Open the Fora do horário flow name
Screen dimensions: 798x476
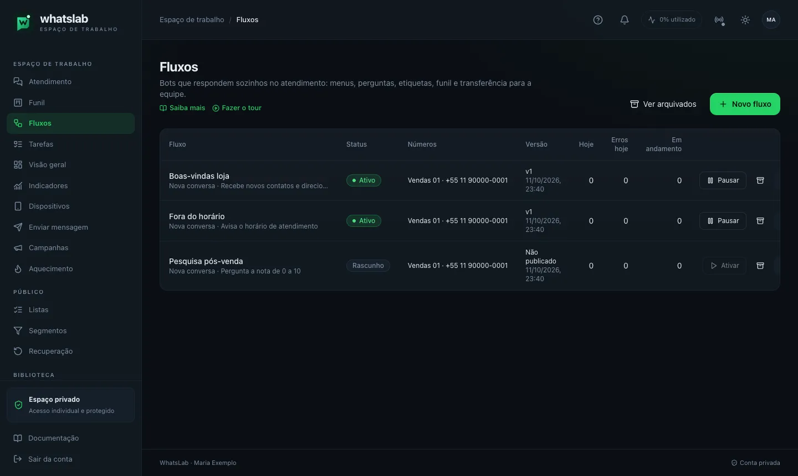pyautogui.click(x=197, y=216)
